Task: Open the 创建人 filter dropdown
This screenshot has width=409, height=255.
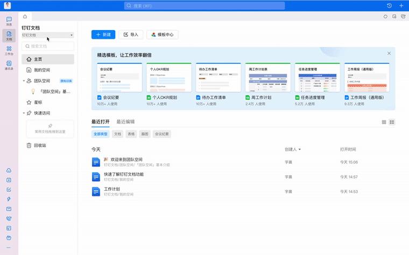Action: (293, 149)
